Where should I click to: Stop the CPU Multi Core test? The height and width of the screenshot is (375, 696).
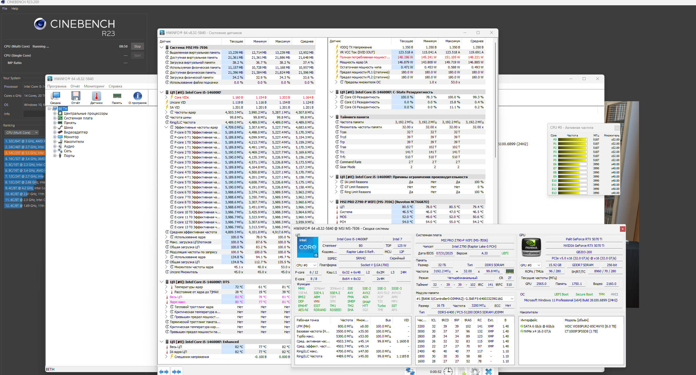point(137,46)
